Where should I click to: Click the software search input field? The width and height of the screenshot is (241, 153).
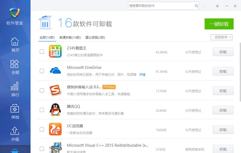(x=163, y=6)
